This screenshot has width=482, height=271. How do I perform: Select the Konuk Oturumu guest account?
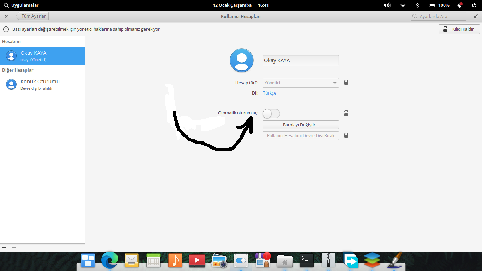click(x=42, y=84)
